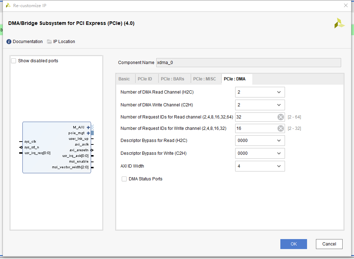Close the Re-customize IP dialog
354x259 pixels.
346,5
